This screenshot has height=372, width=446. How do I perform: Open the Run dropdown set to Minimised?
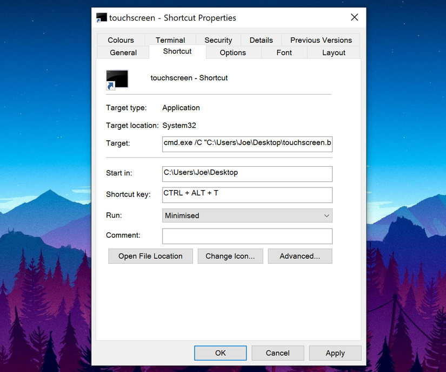(247, 216)
